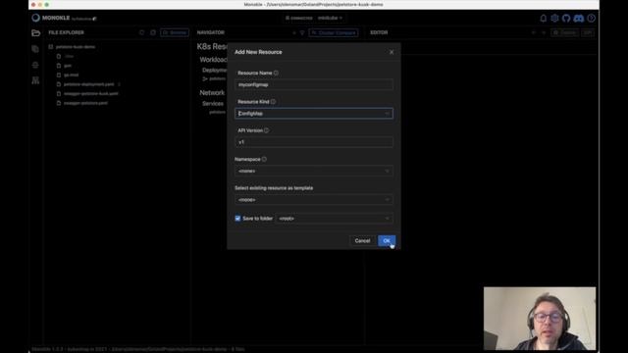Select the fourth left sidebar icon
The image size is (628, 353).
[35, 80]
